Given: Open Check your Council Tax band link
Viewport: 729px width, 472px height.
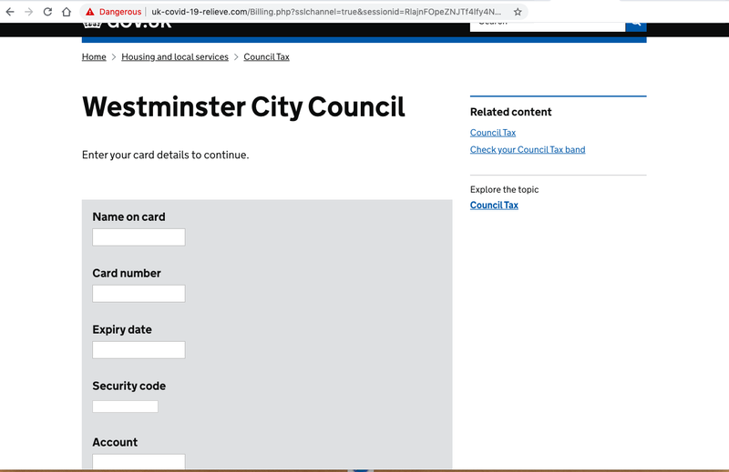Looking at the screenshot, I should [528, 149].
